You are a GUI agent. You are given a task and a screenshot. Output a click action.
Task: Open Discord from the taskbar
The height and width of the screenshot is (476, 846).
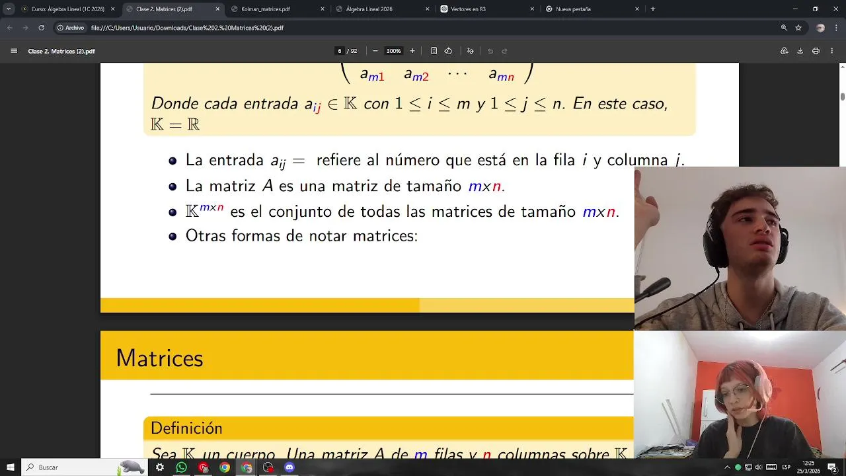pyautogui.click(x=289, y=467)
